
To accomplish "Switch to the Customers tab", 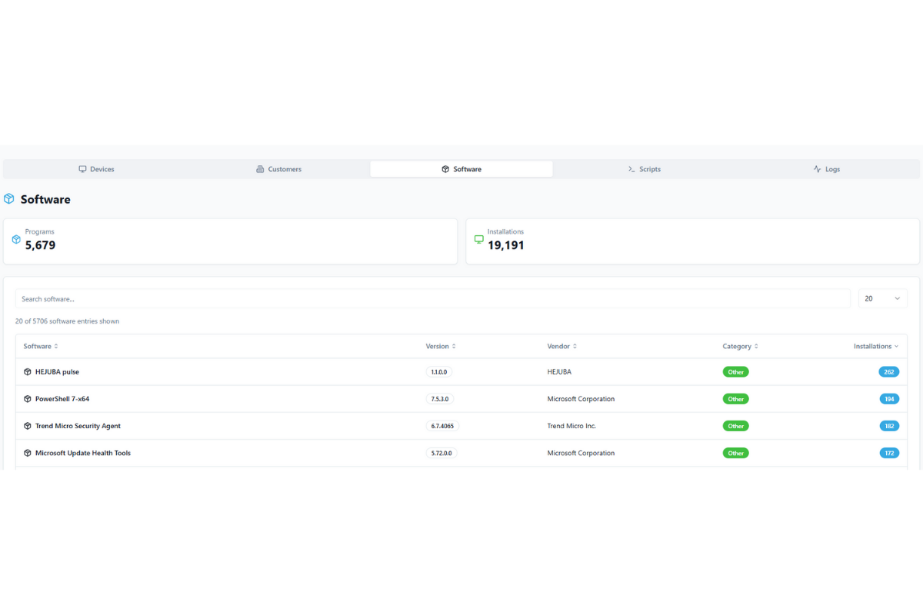I will pyautogui.click(x=278, y=169).
